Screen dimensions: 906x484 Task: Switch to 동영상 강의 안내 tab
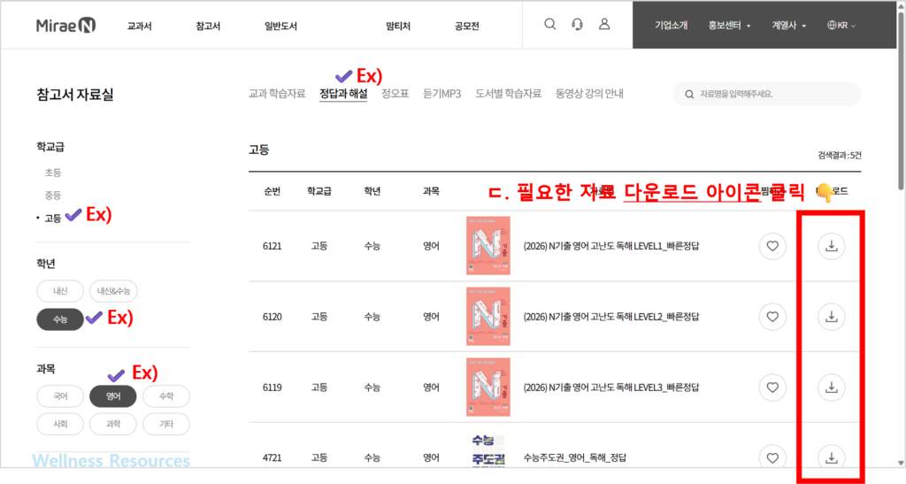click(589, 94)
